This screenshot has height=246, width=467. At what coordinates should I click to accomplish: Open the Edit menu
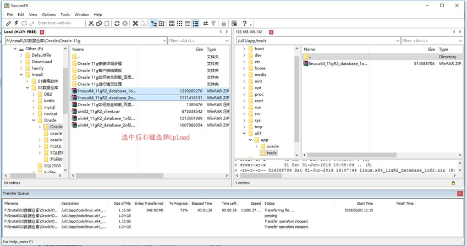tap(21, 14)
